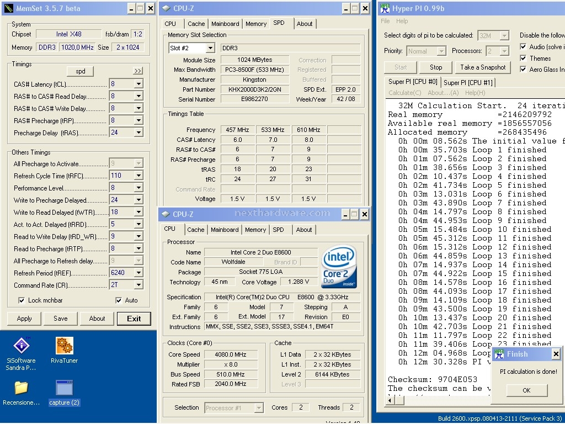
Task: Open the About tab in lower CPU-Z
Action: click(x=304, y=230)
